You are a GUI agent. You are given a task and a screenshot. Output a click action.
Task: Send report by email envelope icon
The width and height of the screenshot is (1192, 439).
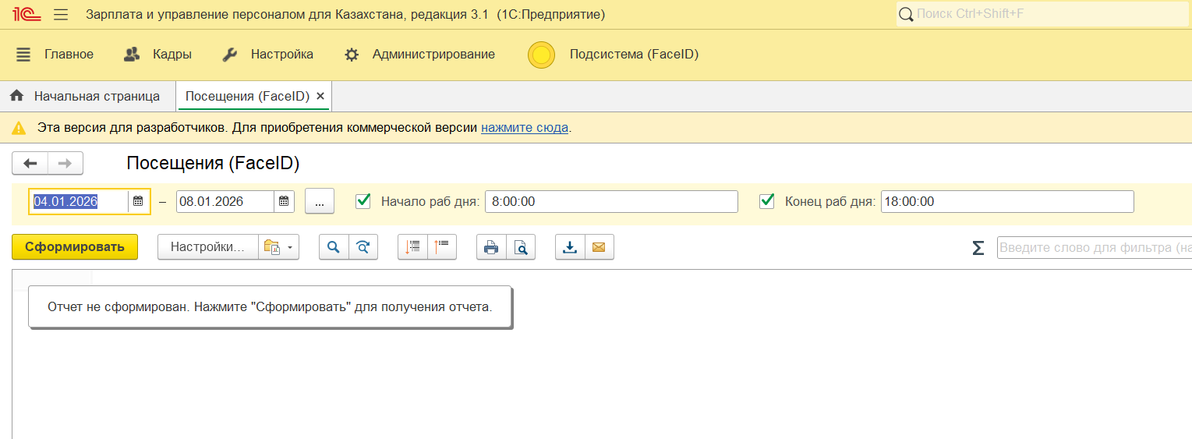tap(599, 247)
